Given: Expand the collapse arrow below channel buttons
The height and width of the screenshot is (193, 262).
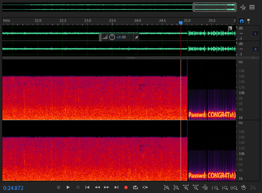Looking at the screenshot, I should click(x=253, y=58).
